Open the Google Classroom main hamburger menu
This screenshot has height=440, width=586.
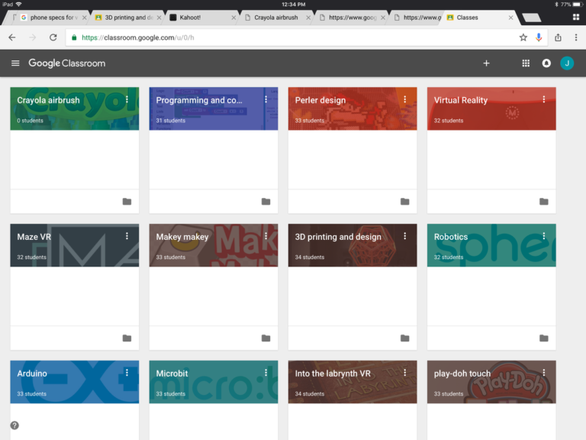[x=15, y=63]
